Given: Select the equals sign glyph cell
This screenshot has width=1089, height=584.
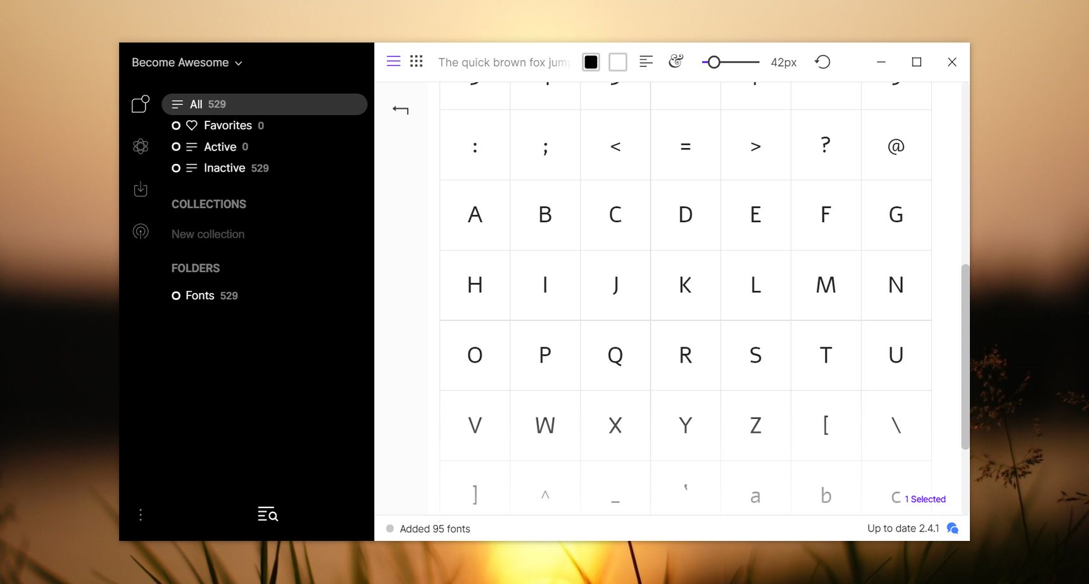Looking at the screenshot, I should [686, 146].
